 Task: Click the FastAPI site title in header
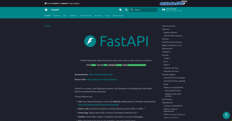[55, 10]
